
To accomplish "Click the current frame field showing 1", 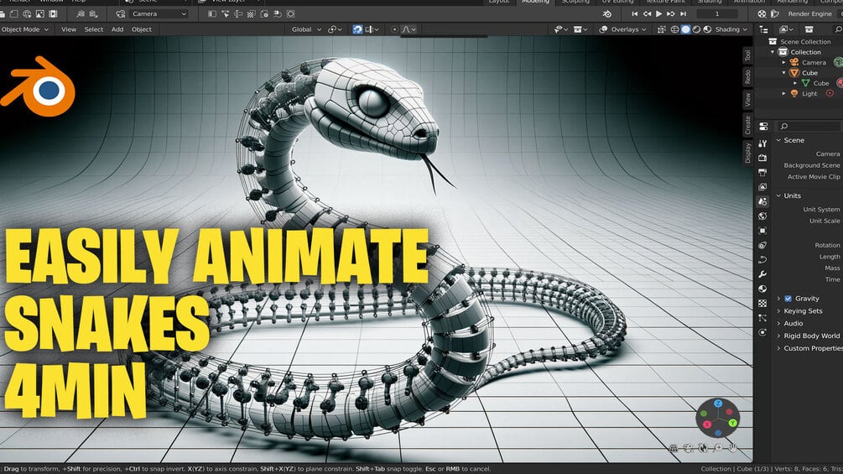I will coord(716,14).
